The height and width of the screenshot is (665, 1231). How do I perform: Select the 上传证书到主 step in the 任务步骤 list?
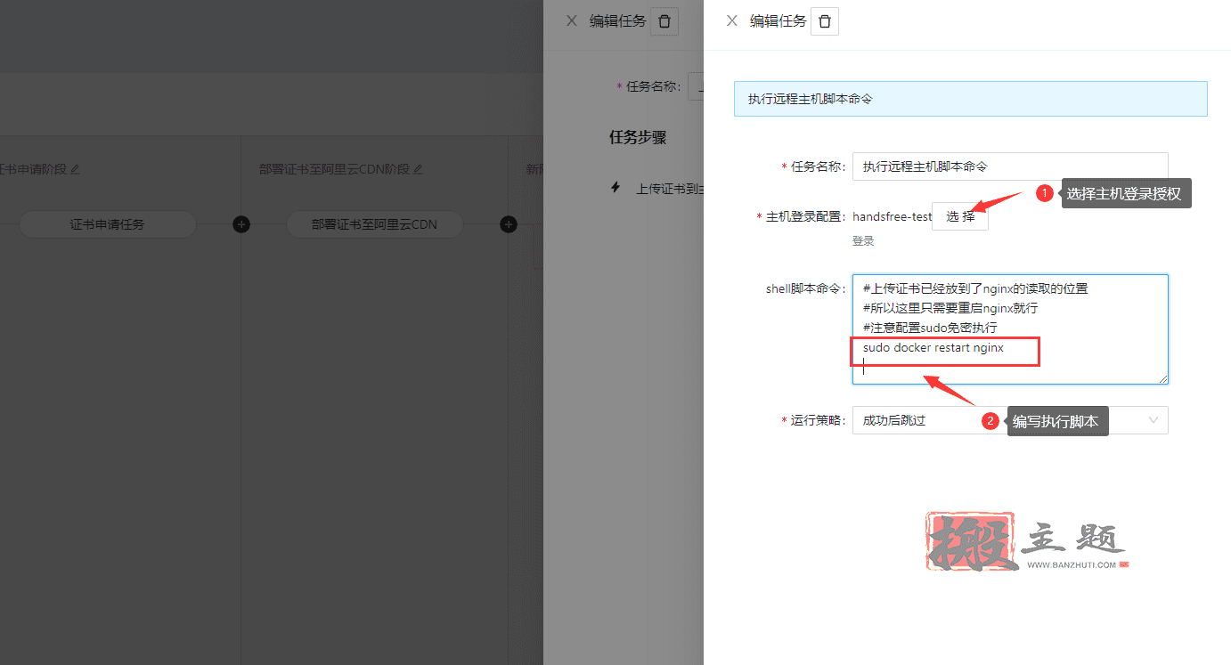point(669,189)
